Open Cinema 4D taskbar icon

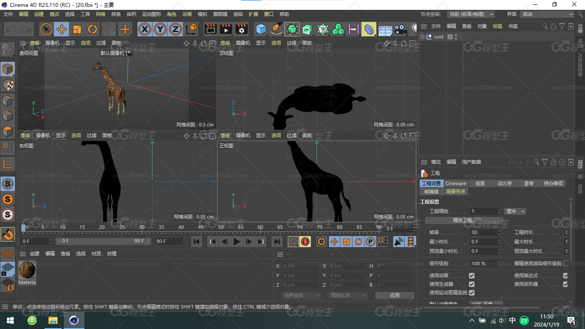coord(74,320)
